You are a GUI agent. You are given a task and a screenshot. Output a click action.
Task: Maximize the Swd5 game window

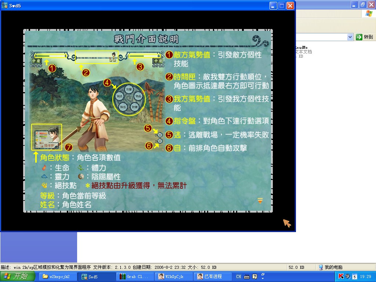point(282,6)
